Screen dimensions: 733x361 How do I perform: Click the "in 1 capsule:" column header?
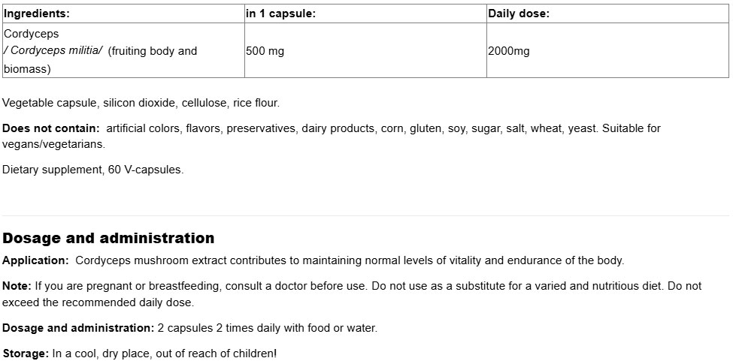pyautogui.click(x=280, y=14)
